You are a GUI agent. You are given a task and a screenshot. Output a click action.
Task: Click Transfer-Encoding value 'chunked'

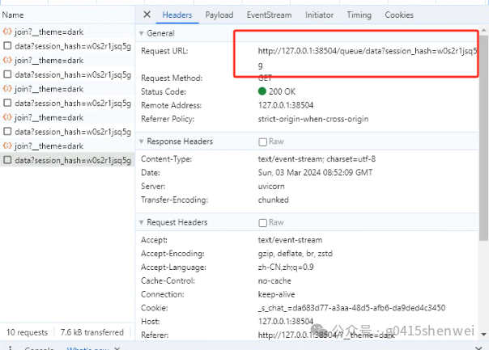pos(273,200)
